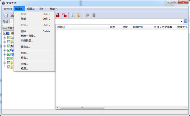Click the unzip folder Extract icon
190x116 pixels.
pos(79,15)
